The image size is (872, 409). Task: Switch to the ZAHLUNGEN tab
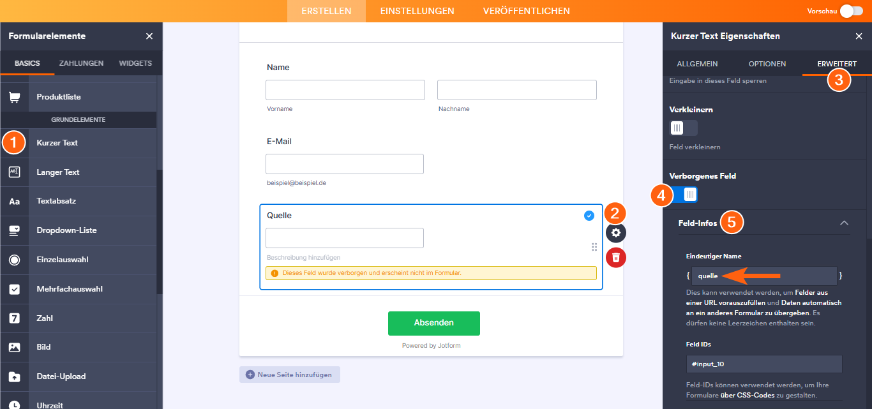pos(81,63)
